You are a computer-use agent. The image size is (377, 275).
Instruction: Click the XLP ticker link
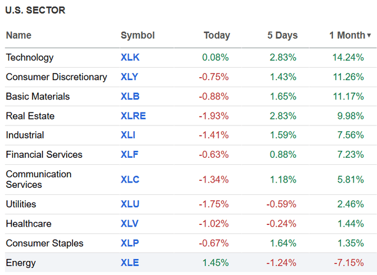[x=130, y=243]
